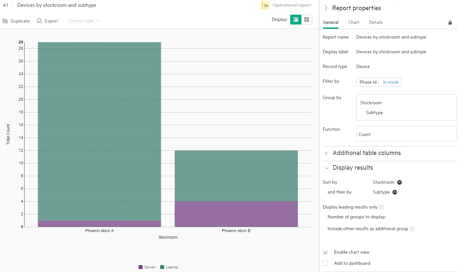
Task: Click the purple Server legend swatch
Action: 141,267
